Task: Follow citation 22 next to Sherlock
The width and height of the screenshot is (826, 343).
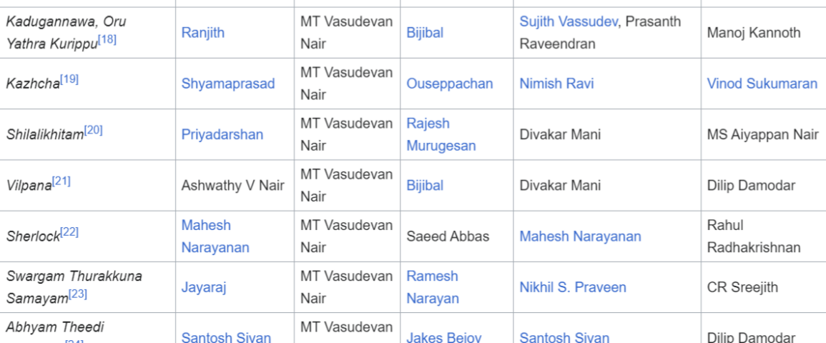Action: 69,232
